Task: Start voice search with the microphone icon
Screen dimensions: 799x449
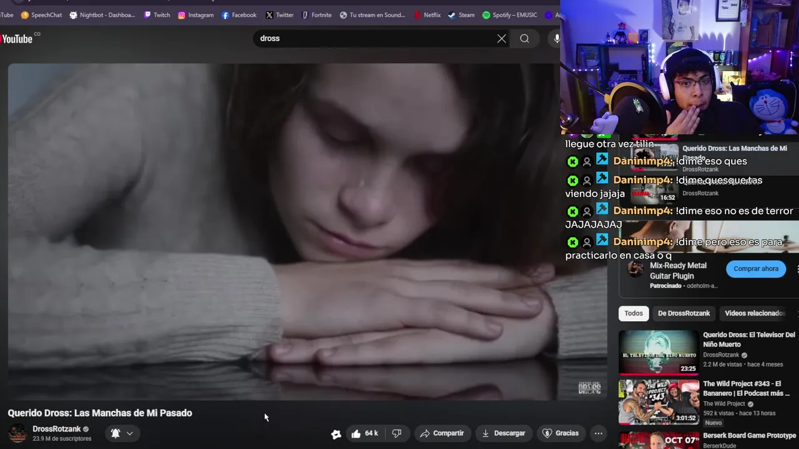Action: (x=556, y=39)
